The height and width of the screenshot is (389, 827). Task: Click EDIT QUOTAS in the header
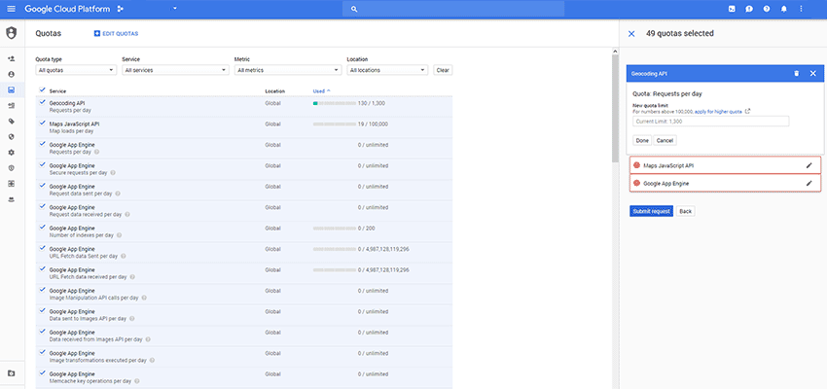tap(117, 33)
